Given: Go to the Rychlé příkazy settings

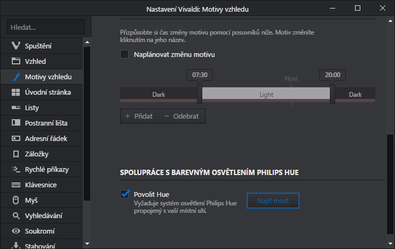Looking at the screenshot, I should tap(46, 170).
